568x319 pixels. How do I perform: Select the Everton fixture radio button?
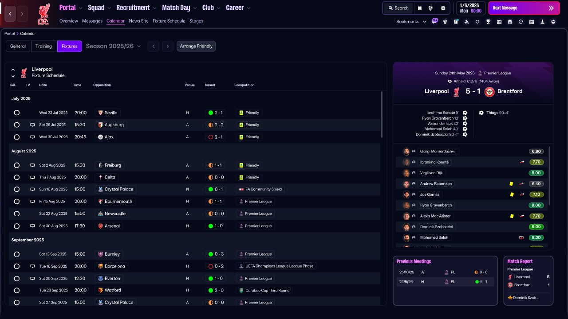click(17, 279)
